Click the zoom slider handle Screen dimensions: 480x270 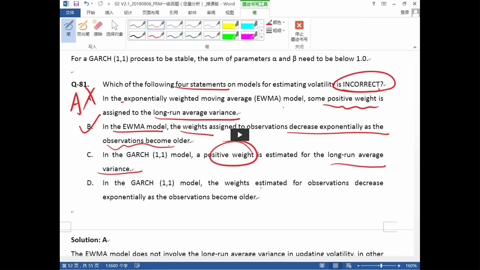pos(381,265)
